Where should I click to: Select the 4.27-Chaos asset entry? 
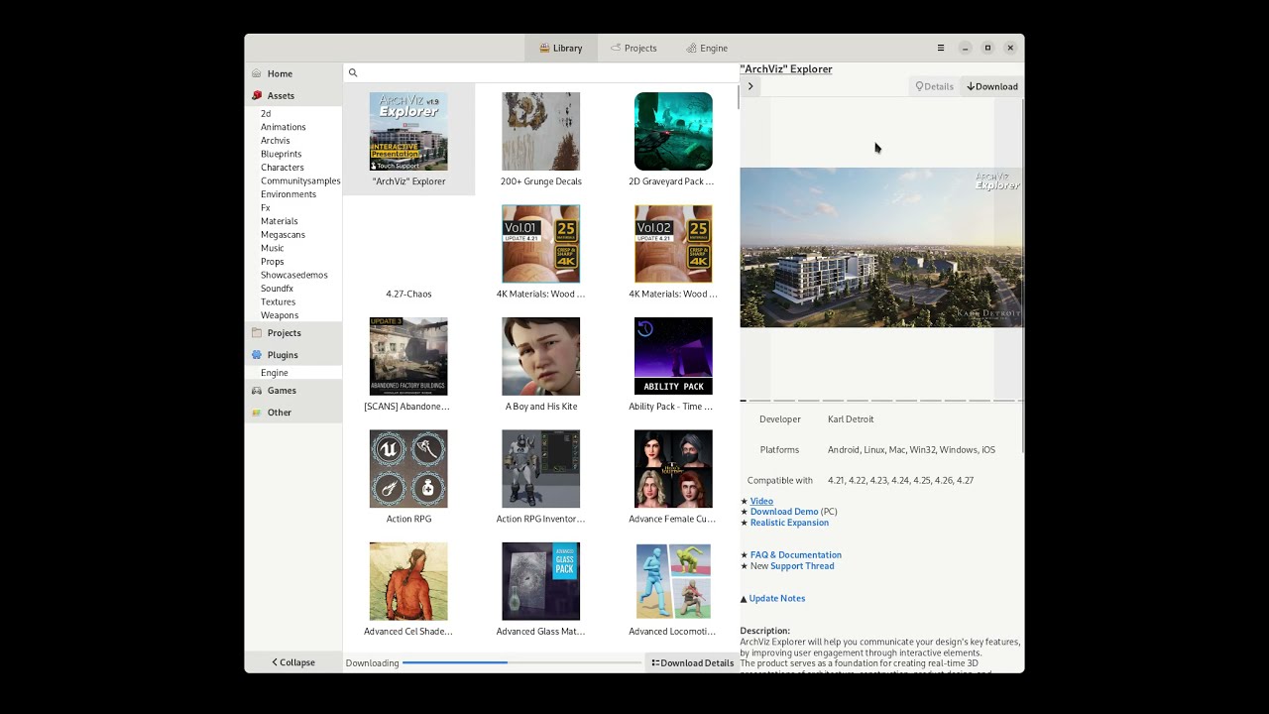[x=408, y=252]
